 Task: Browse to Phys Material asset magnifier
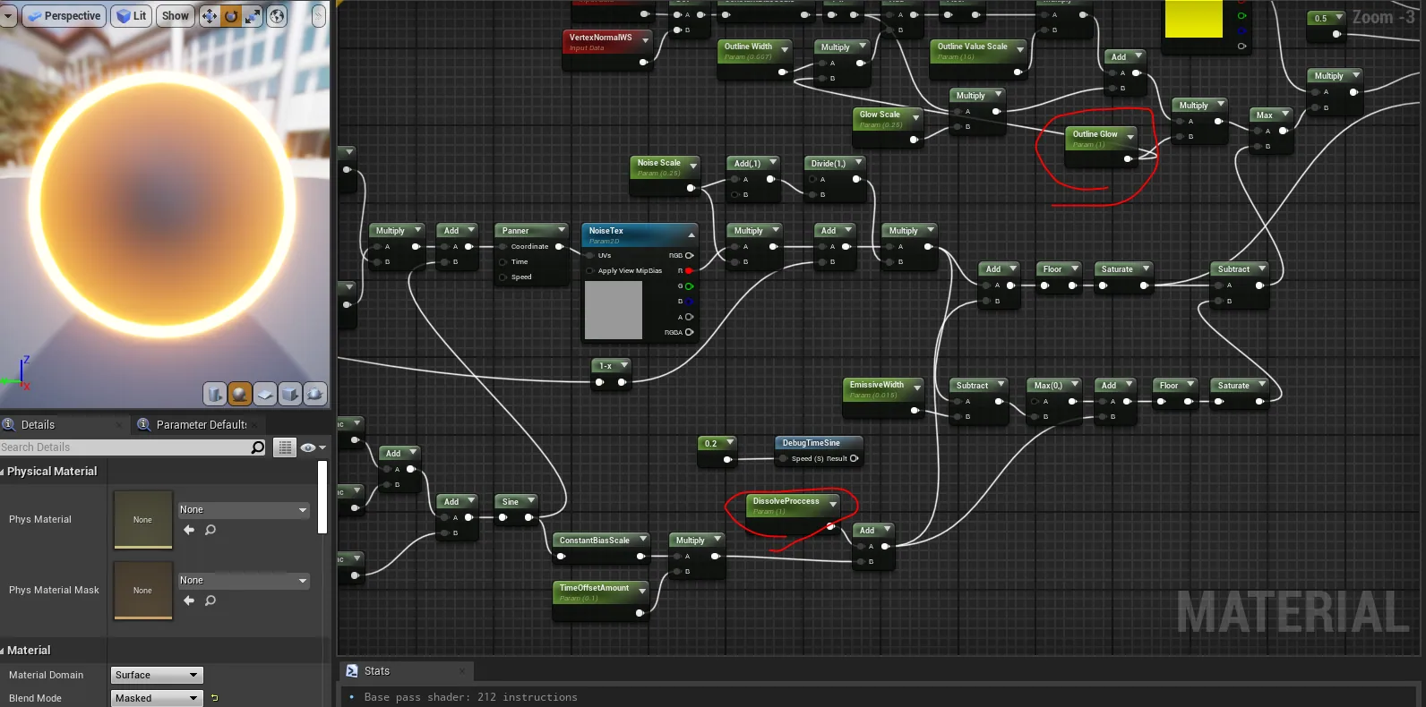(210, 530)
